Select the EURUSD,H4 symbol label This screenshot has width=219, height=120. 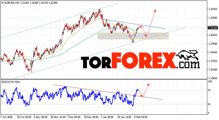click(11, 3)
